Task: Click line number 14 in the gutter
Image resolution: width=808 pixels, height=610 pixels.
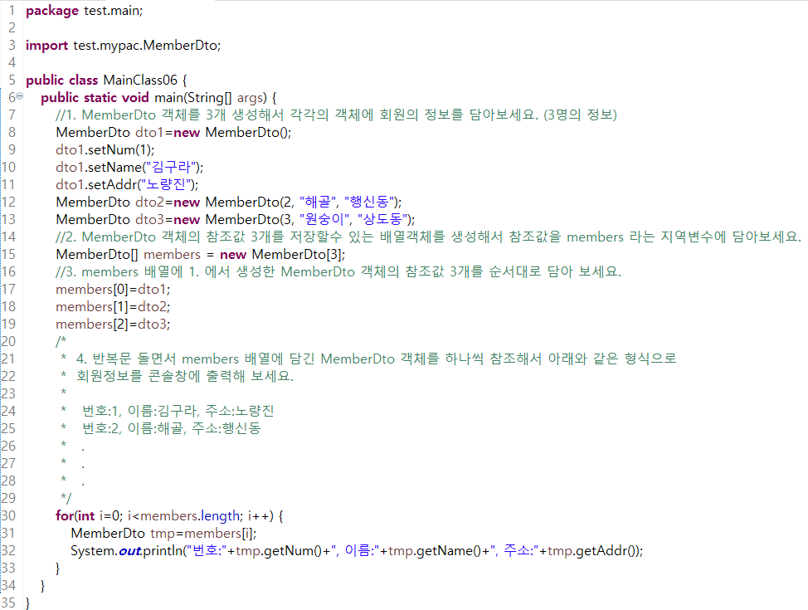Action: 8,237
